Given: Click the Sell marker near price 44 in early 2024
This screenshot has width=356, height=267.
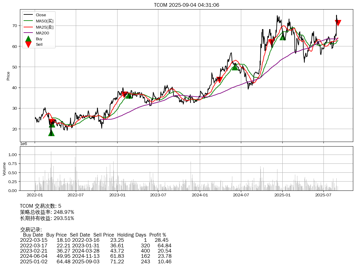Looking at the screenshot, I should point(219,80).
